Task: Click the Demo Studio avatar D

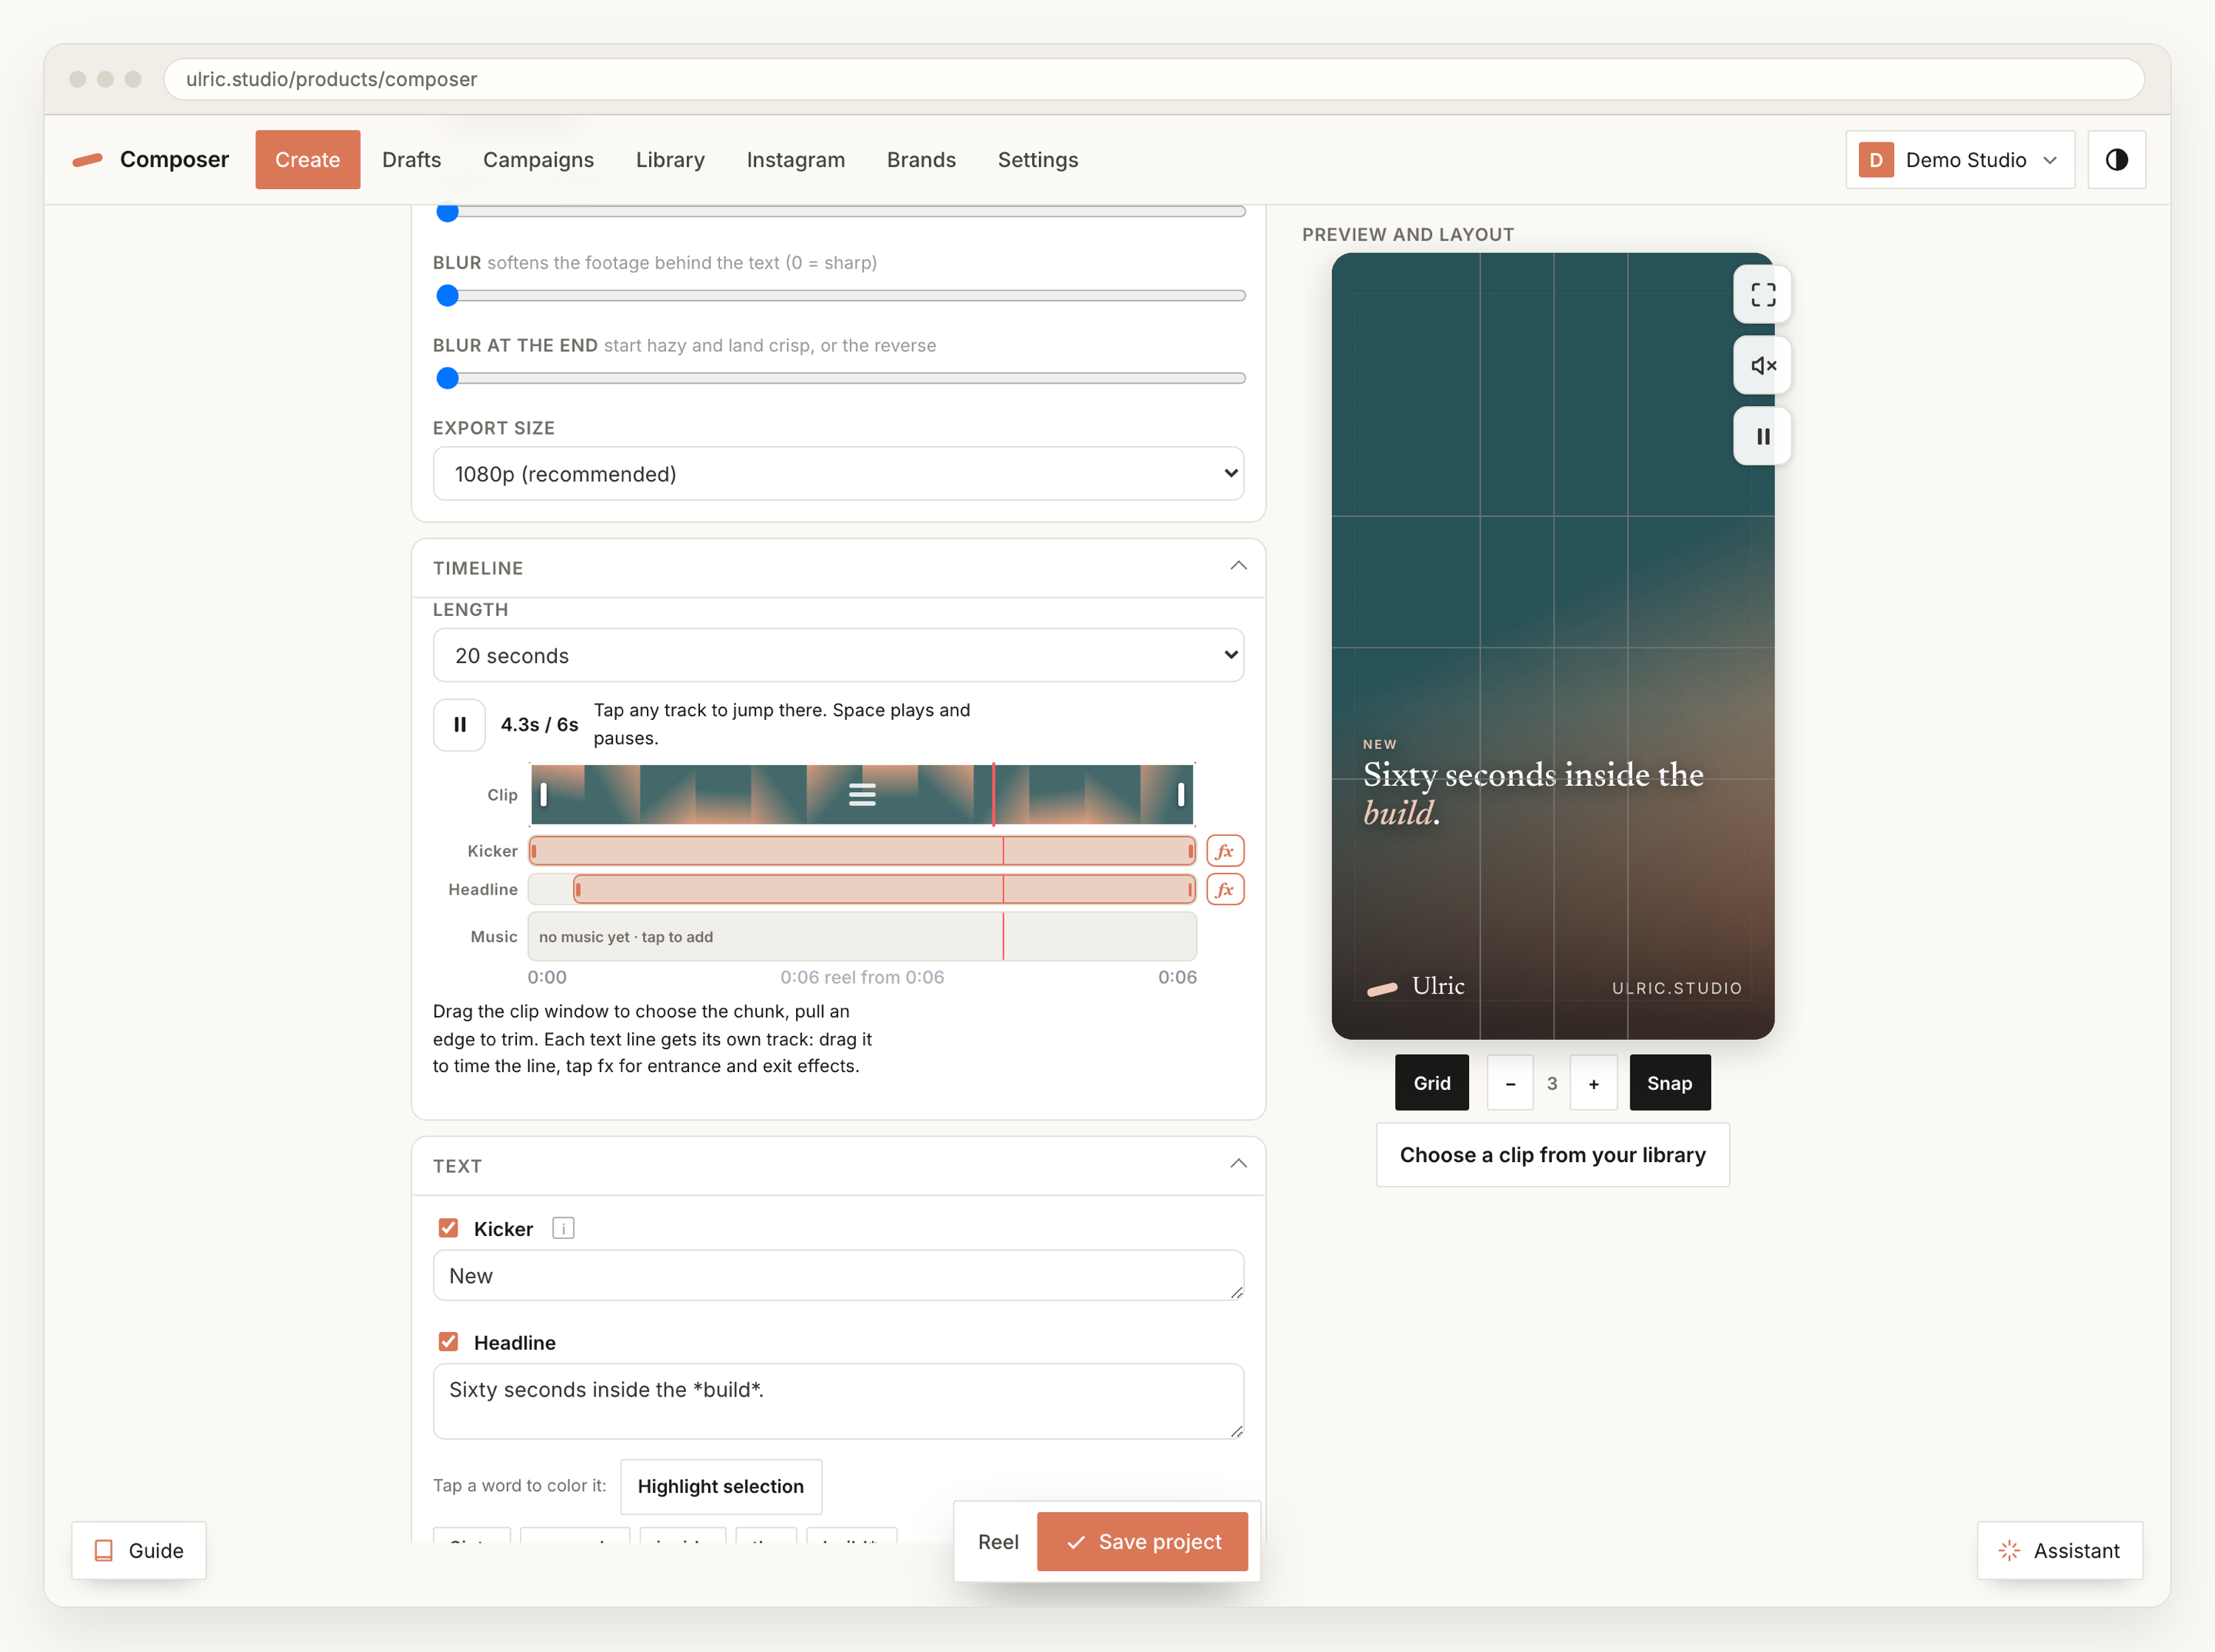Action: pos(1876,160)
